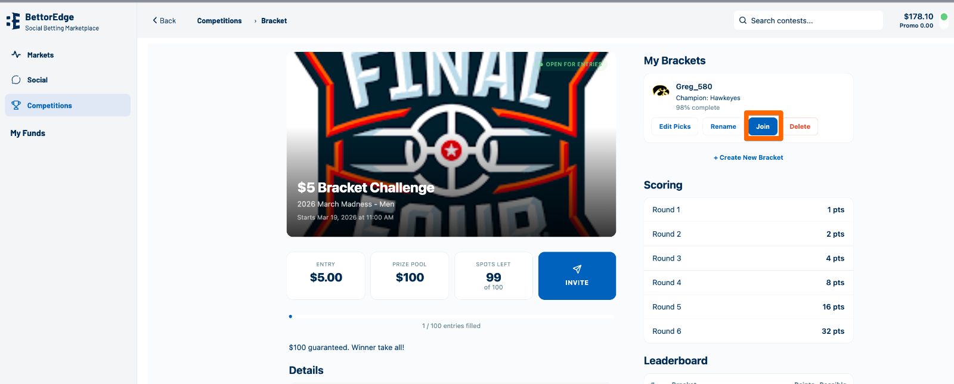
Task: Delete the Greg_580 bracket
Action: pos(800,126)
